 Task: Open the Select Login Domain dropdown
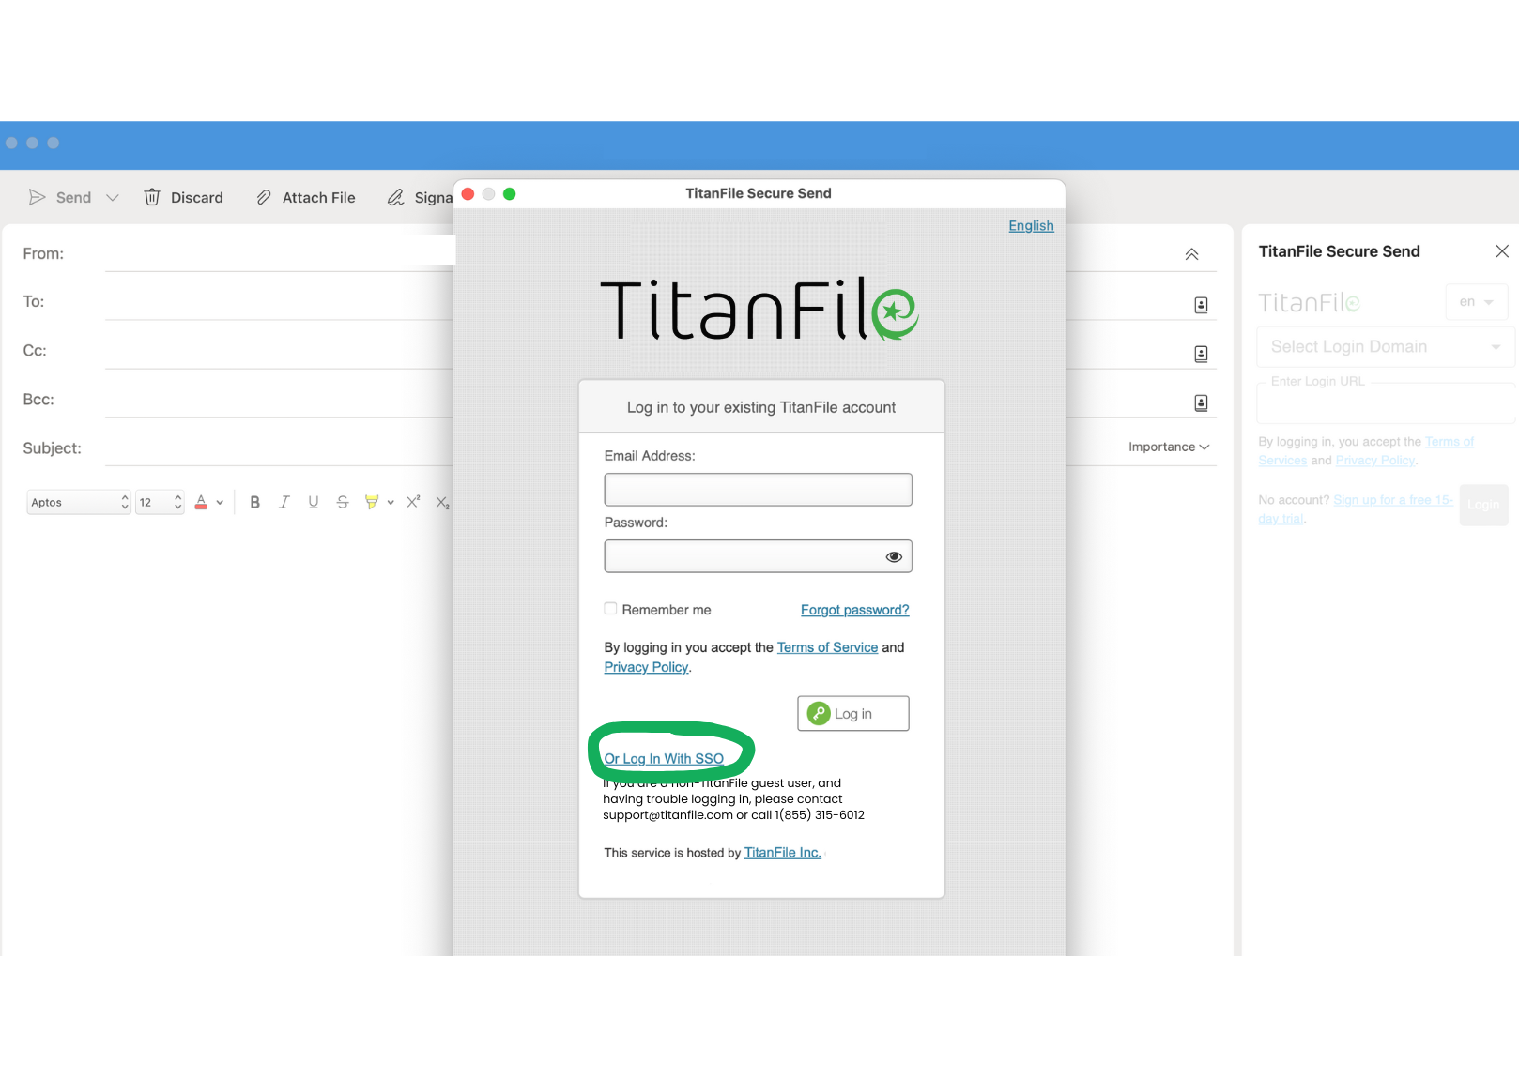pyautogui.click(x=1386, y=347)
